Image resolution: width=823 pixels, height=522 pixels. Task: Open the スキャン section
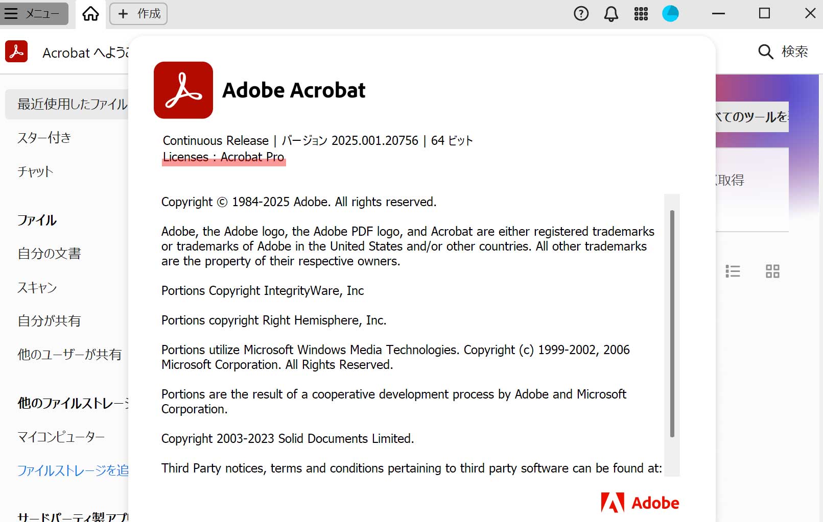(37, 288)
